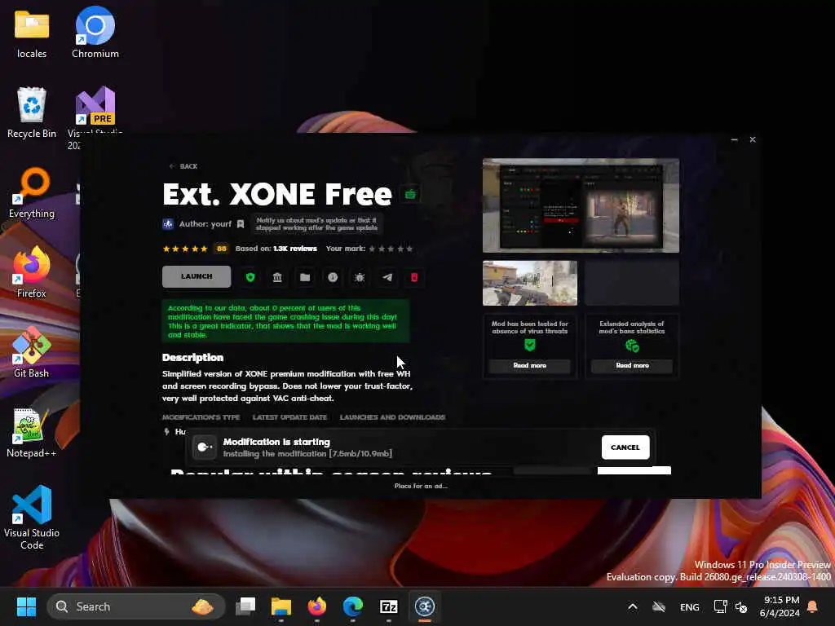Screen dimensions: 835x626
Task: Click the info circle icon
Action: (x=333, y=277)
